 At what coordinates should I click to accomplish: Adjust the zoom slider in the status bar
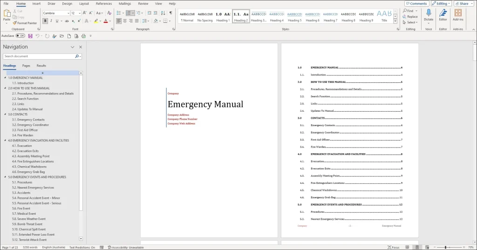click(445, 247)
